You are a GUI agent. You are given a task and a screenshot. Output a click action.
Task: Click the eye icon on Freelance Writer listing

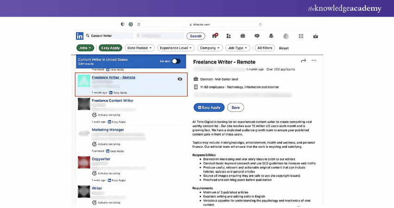tap(180, 79)
